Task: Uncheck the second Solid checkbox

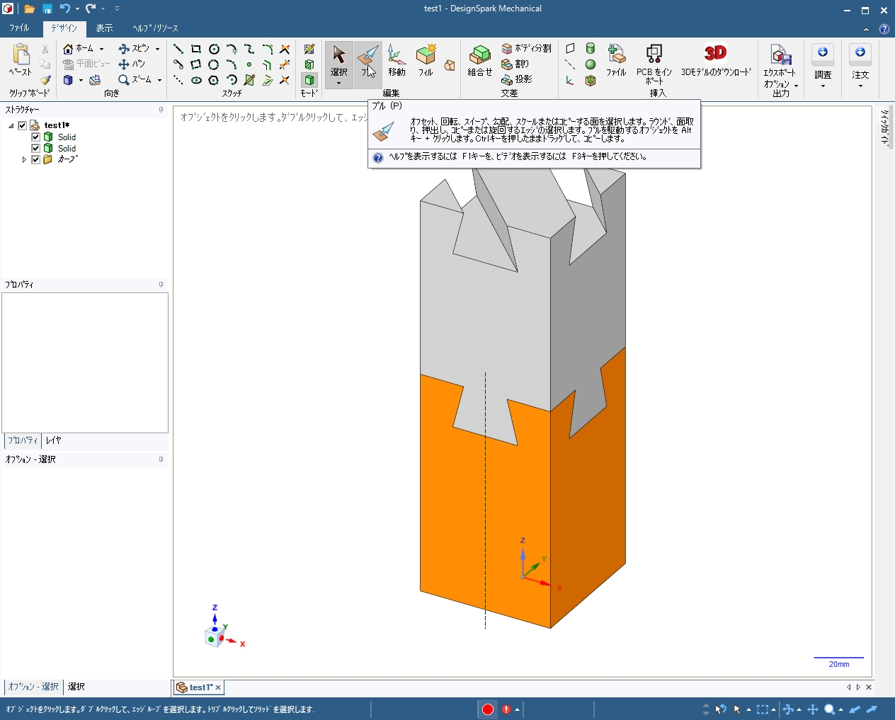Action: point(35,149)
